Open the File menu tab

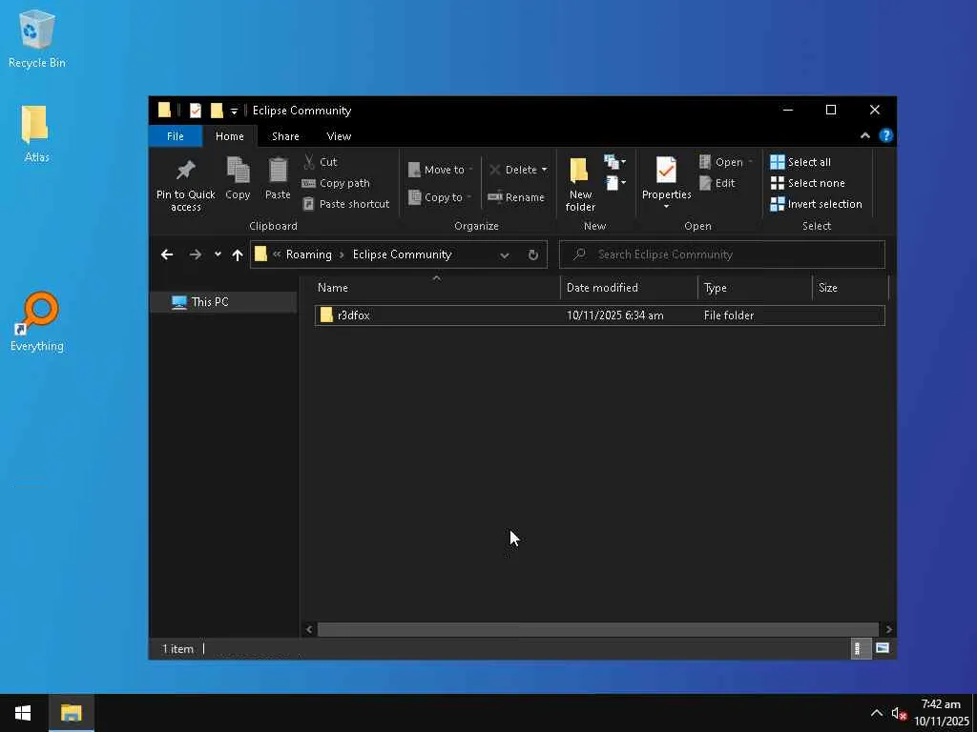pos(176,135)
